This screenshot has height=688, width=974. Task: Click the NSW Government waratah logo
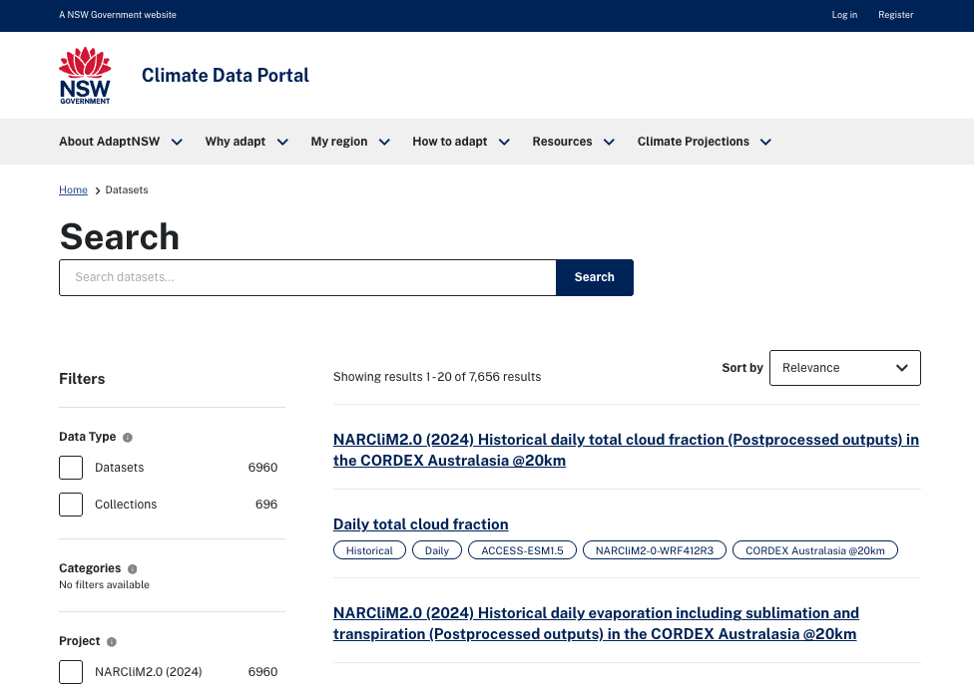(x=85, y=74)
